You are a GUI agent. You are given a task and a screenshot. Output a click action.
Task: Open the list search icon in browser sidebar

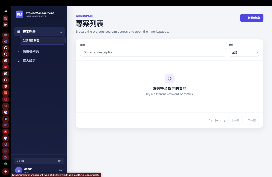pyautogui.click(x=6, y=24)
